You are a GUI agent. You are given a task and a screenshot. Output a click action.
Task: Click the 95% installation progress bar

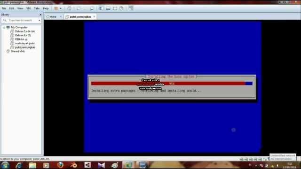[x=172, y=84]
